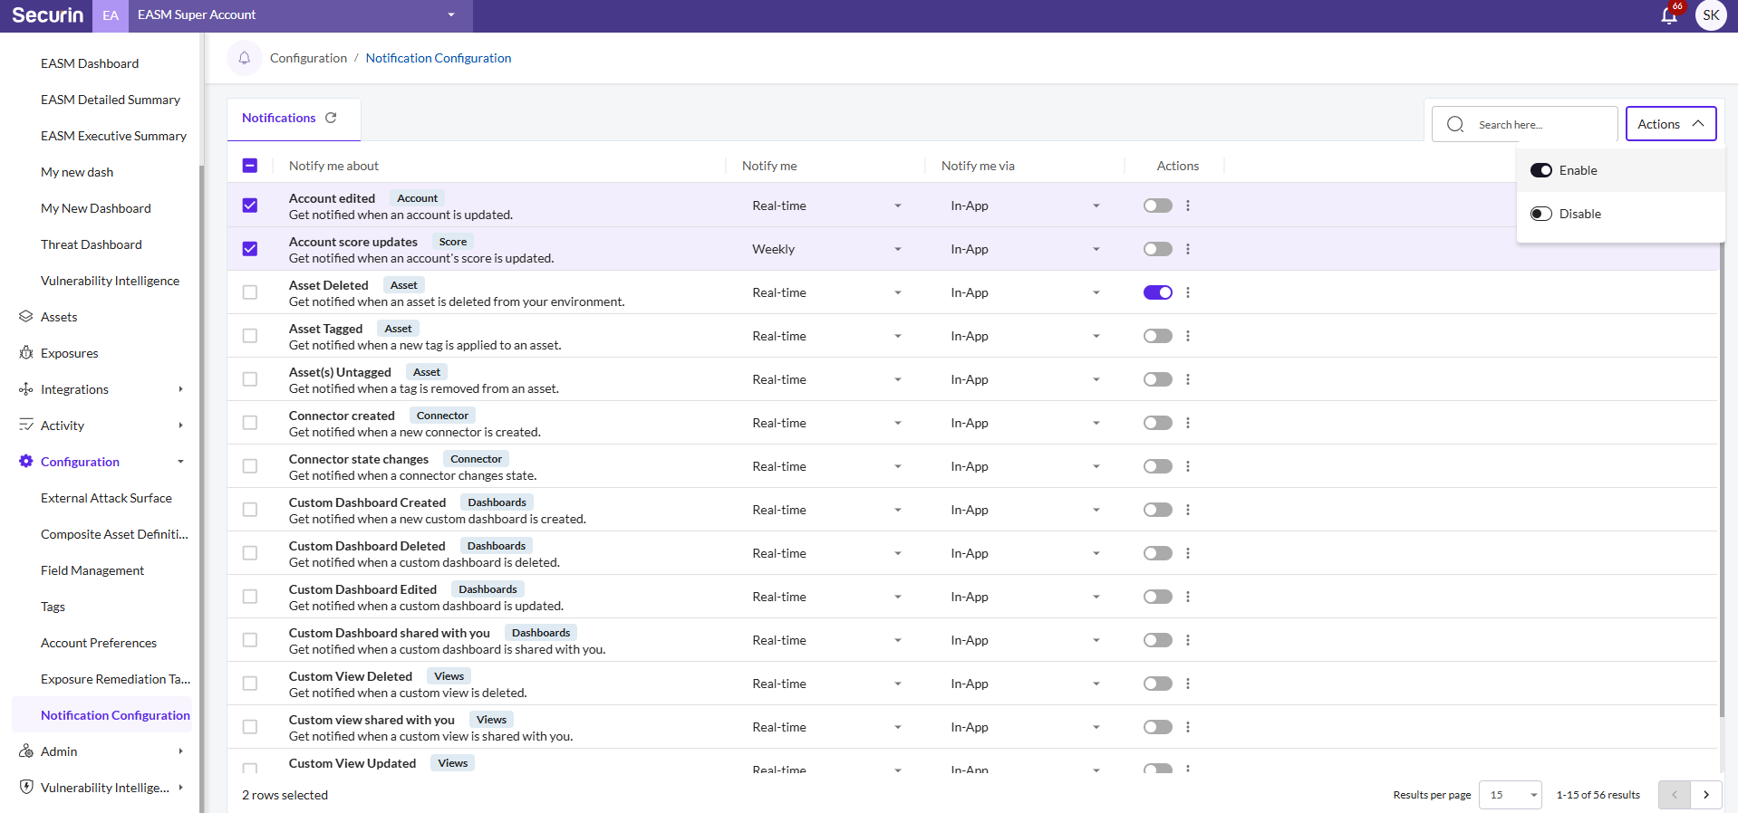Click the search magnifier icon
The image size is (1738, 813).
click(x=1455, y=124)
